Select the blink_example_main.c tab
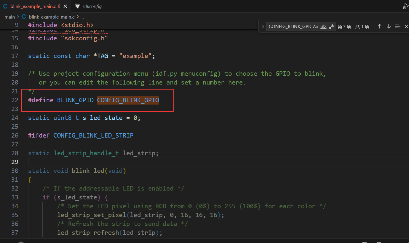This screenshot has height=243, width=409. (x=33, y=6)
